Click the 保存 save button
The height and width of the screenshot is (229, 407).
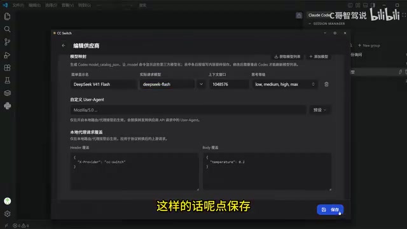(330, 209)
